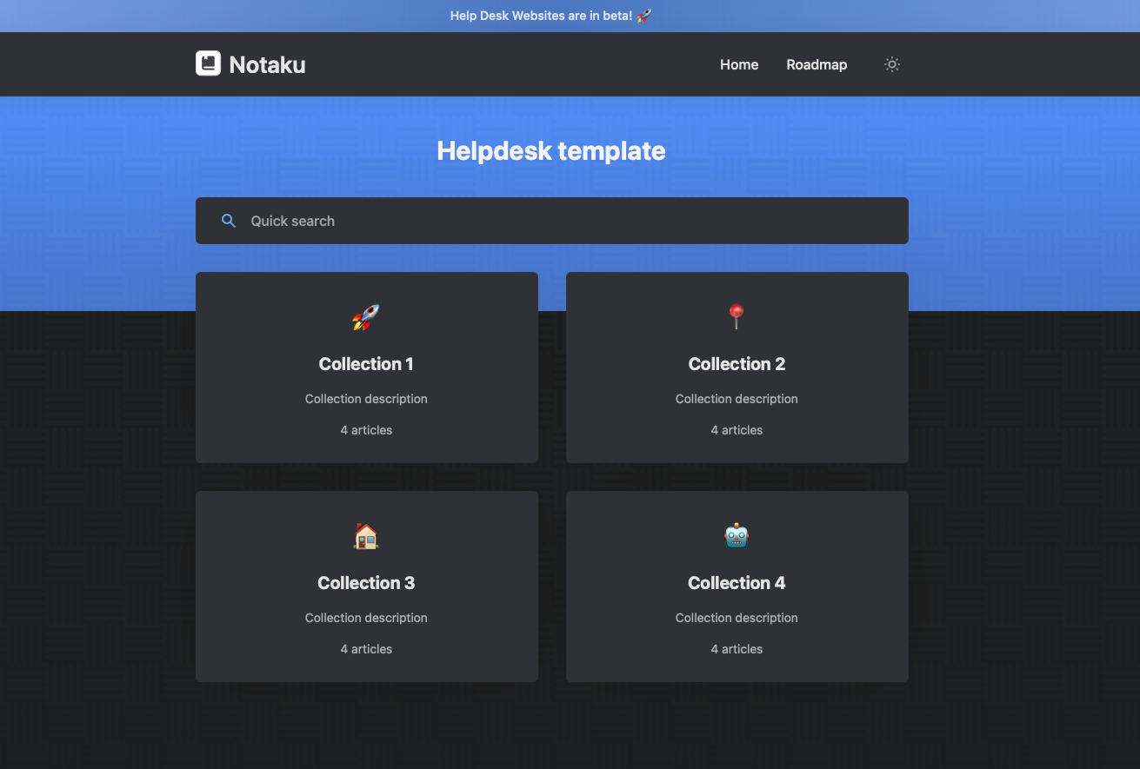
Task: Click the Quick search input field
Action: 551,221
